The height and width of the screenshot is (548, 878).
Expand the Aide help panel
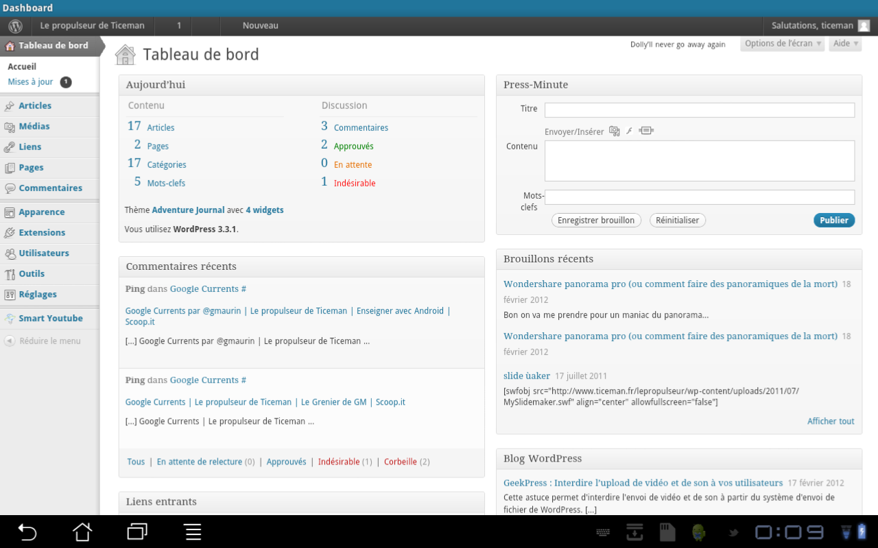[845, 43]
